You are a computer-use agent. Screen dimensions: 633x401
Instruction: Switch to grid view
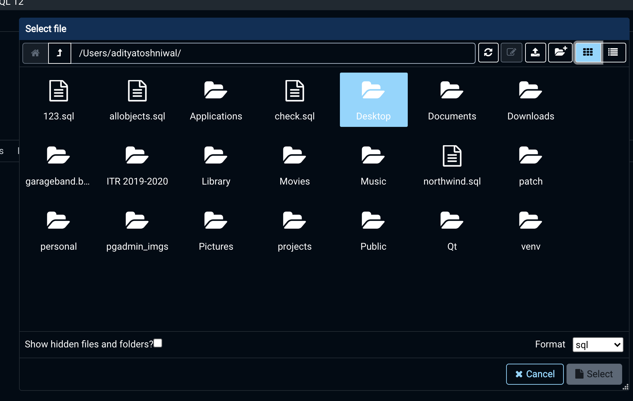tap(588, 53)
